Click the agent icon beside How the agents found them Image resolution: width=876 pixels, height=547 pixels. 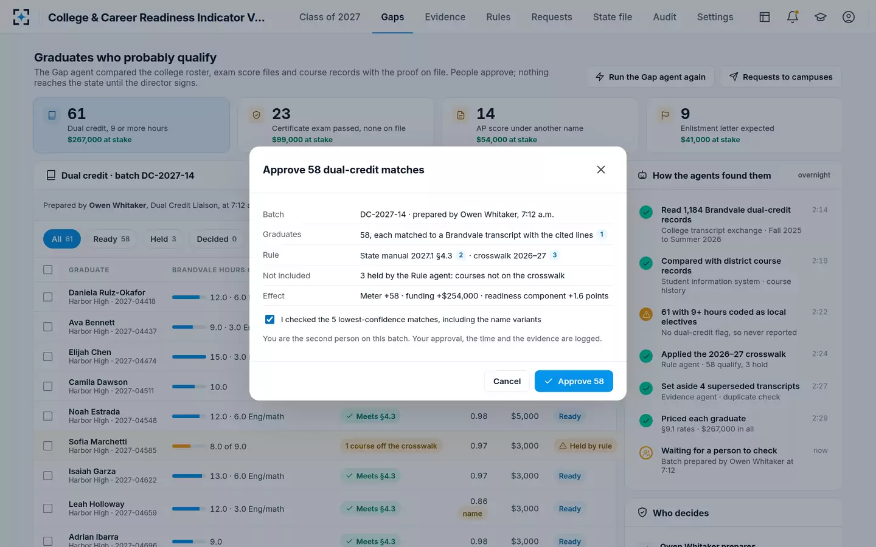coord(642,176)
